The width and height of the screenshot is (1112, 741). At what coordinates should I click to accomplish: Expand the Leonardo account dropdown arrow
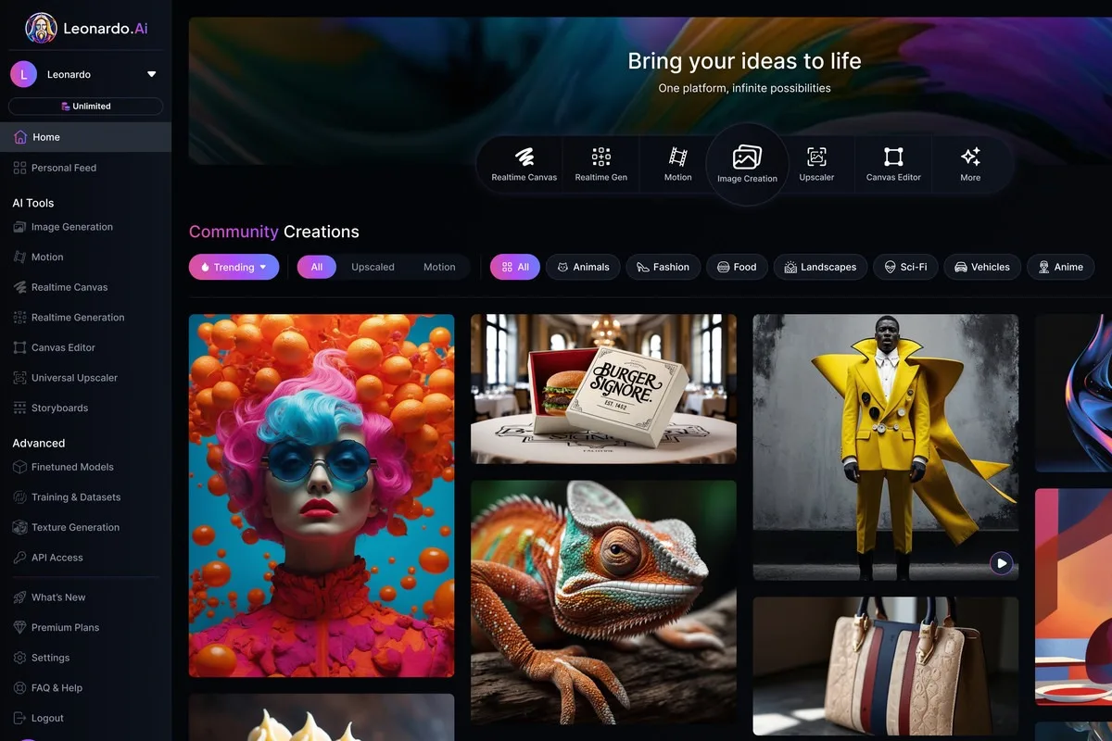[152, 74]
